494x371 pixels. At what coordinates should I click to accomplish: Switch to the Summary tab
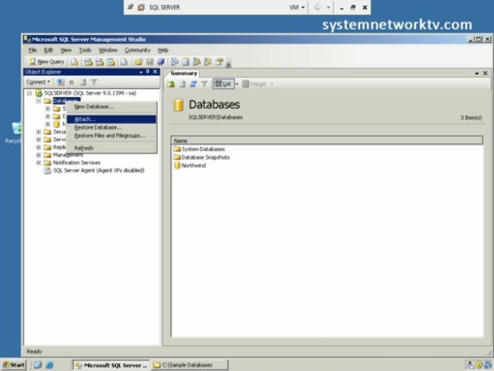pyautogui.click(x=184, y=74)
